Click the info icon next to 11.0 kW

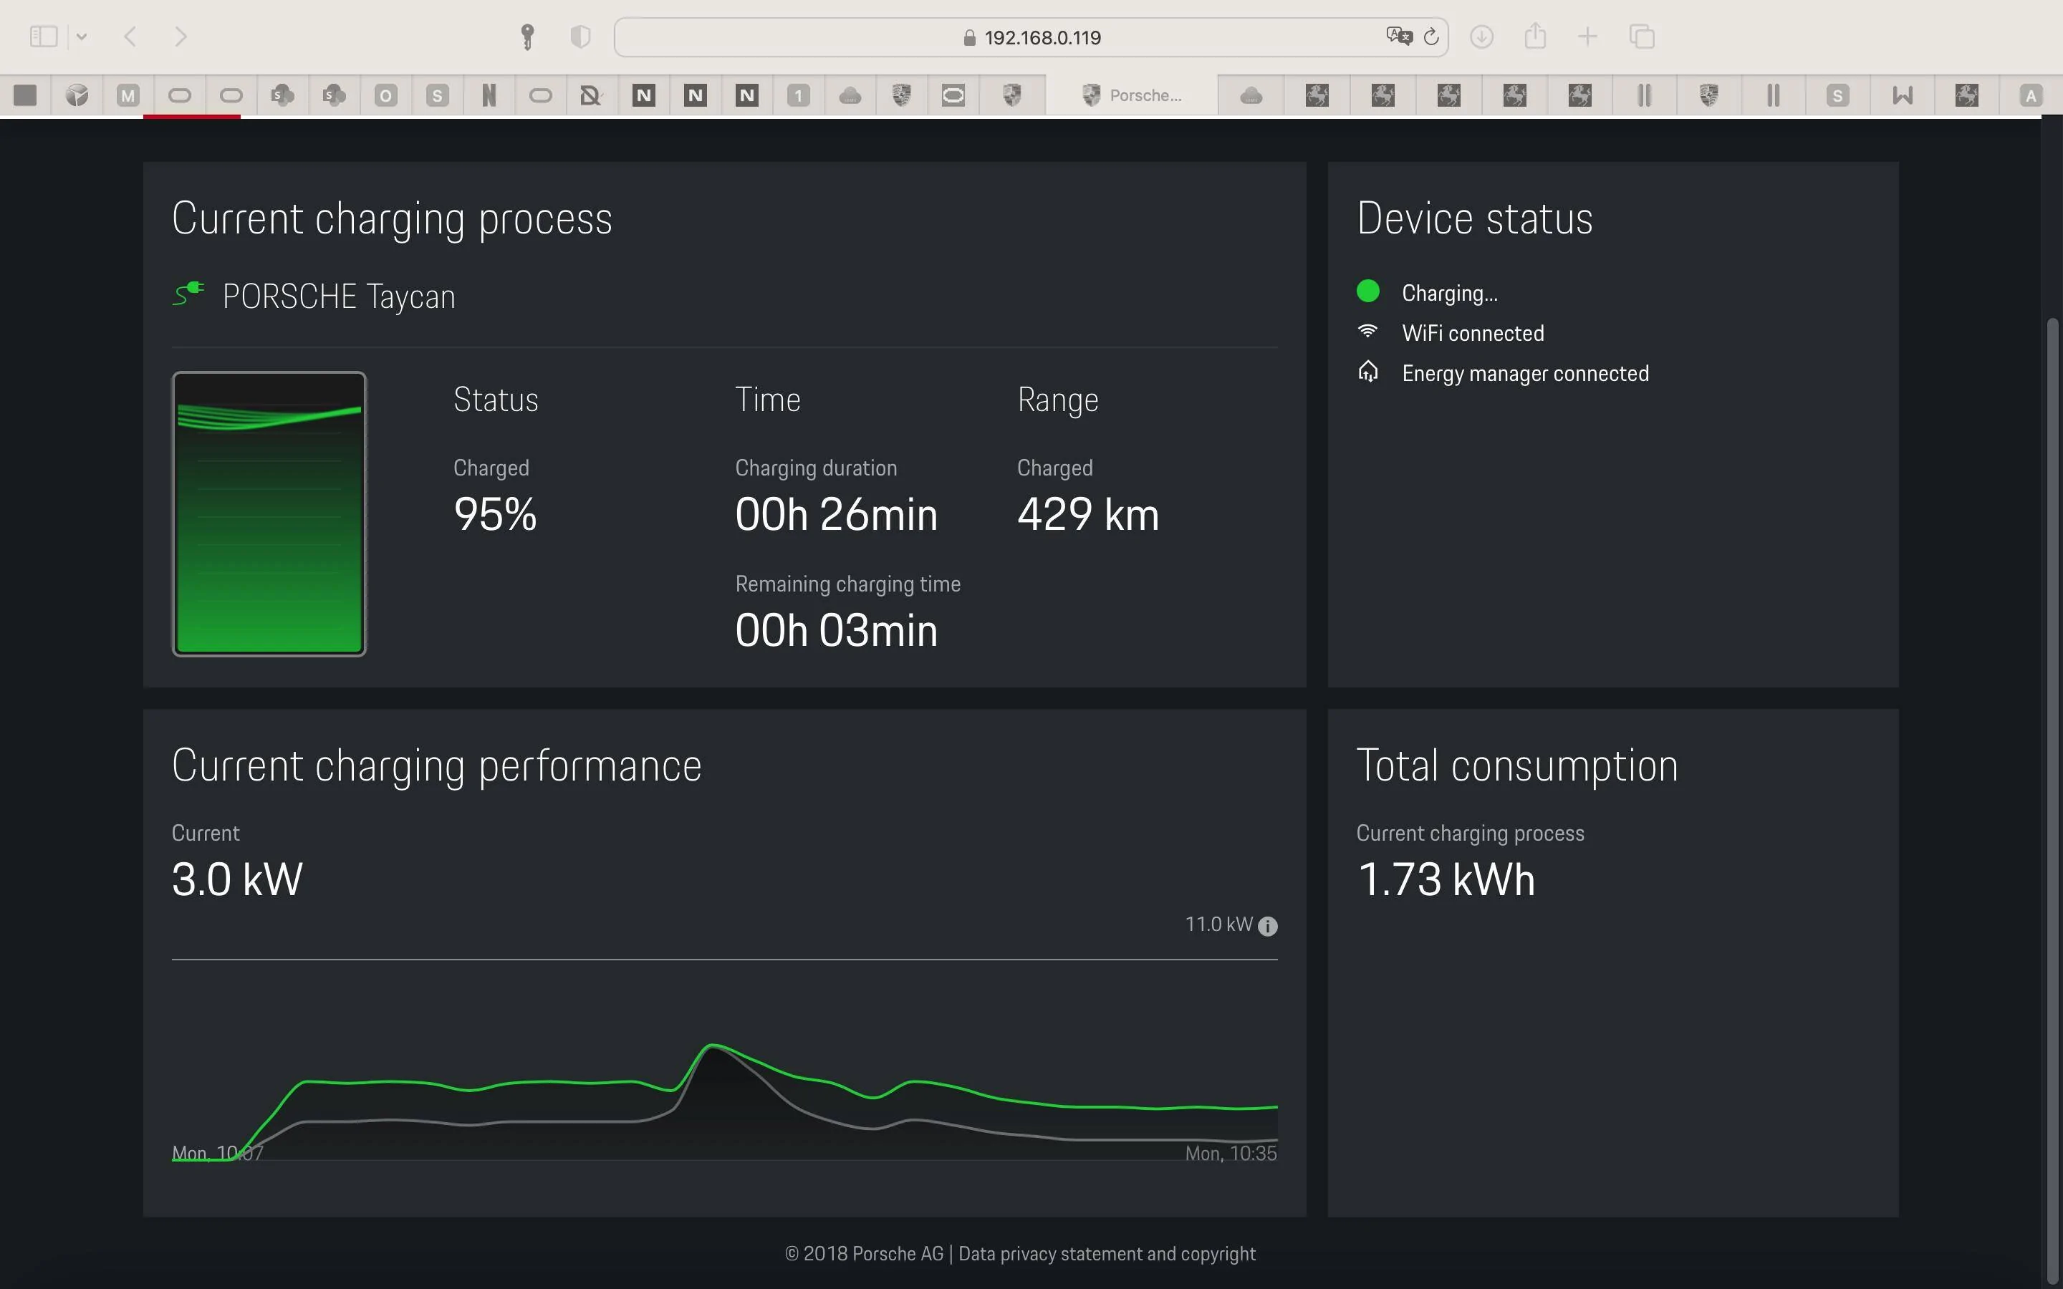(1268, 926)
